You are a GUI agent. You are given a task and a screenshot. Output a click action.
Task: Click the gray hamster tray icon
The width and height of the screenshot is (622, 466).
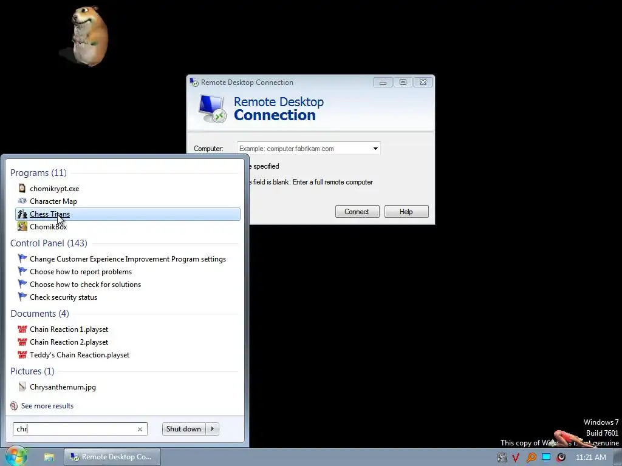click(502, 458)
